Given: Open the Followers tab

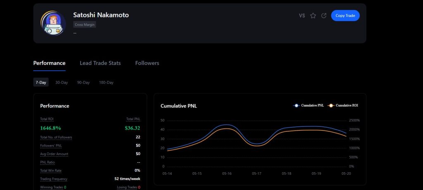Looking at the screenshot, I should 147,63.
